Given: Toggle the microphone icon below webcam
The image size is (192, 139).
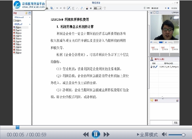Looking at the screenshot, I should point(151,42).
